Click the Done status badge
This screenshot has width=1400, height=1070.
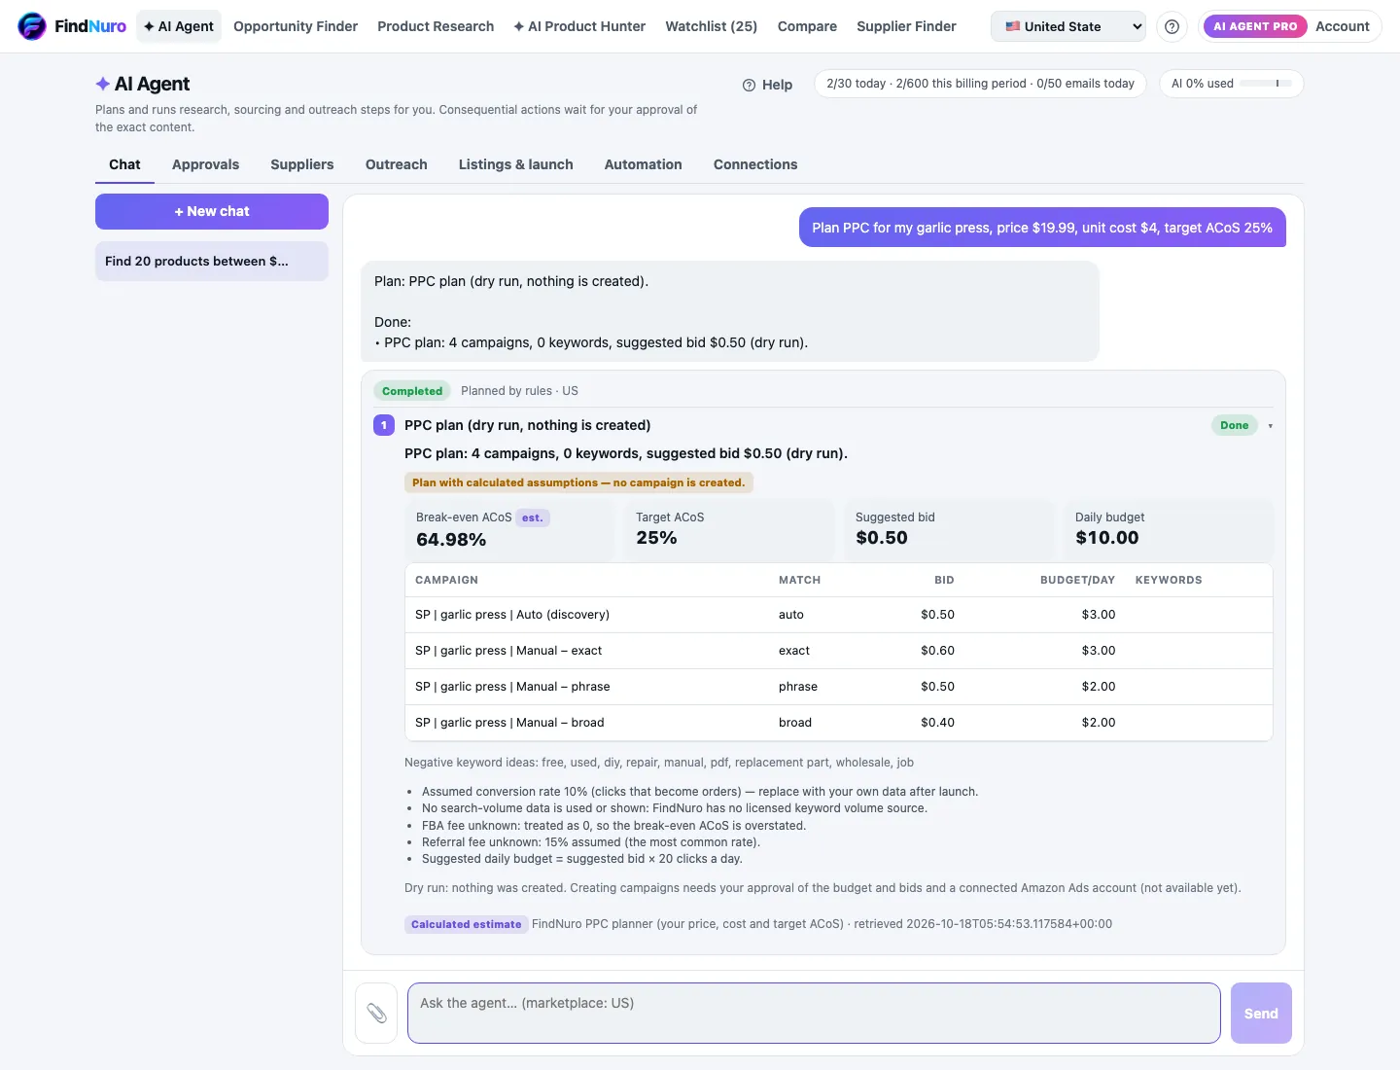pyautogui.click(x=1234, y=425)
